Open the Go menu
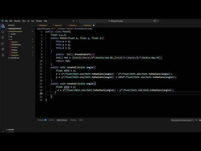201x151 pixels. coord(28,21)
